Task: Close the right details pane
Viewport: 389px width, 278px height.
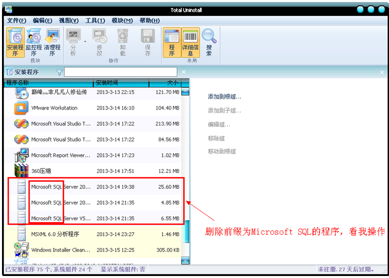Action: pos(382,72)
